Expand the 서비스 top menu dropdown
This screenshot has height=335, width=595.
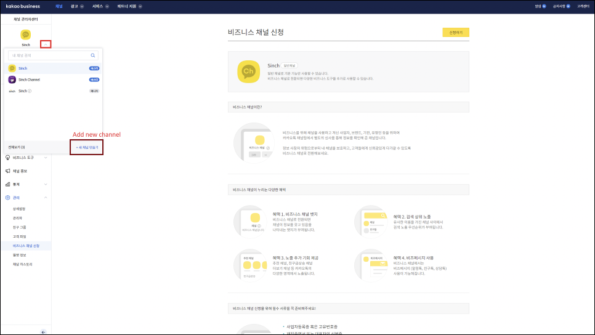[x=100, y=6]
